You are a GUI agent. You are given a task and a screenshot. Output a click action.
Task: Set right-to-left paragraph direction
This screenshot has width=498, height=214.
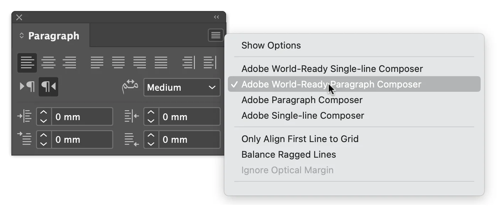[48, 86]
